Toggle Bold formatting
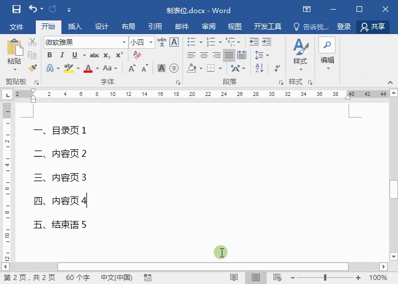 tap(50, 55)
